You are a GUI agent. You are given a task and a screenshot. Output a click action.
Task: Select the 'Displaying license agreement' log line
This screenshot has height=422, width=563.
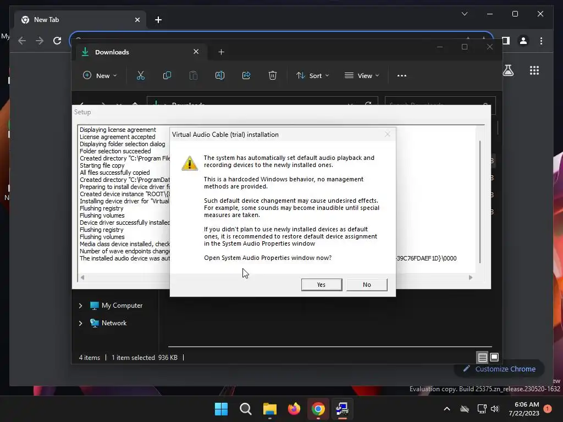point(118,130)
